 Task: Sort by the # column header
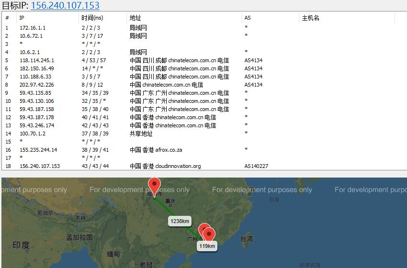point(7,18)
